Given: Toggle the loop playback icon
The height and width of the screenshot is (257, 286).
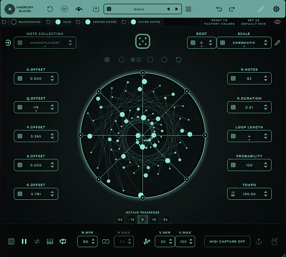Looking at the screenshot, I should pyautogui.click(x=63, y=242).
